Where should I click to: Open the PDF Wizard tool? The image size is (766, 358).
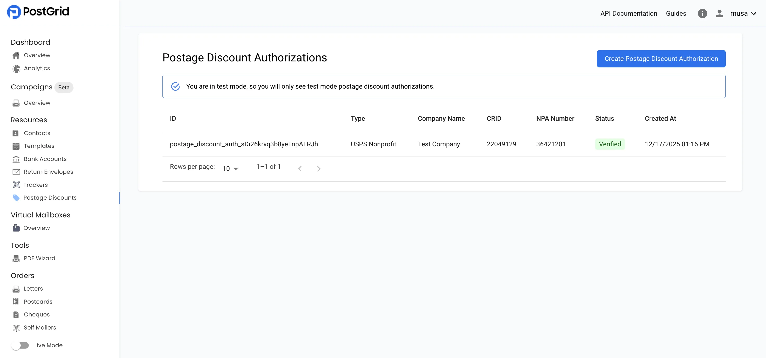(x=40, y=258)
